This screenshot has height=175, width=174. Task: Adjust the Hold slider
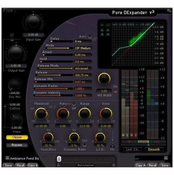(x=56, y=62)
